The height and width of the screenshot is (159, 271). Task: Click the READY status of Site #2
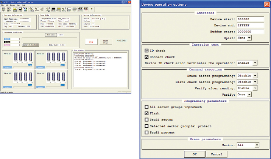tap(40, 67)
